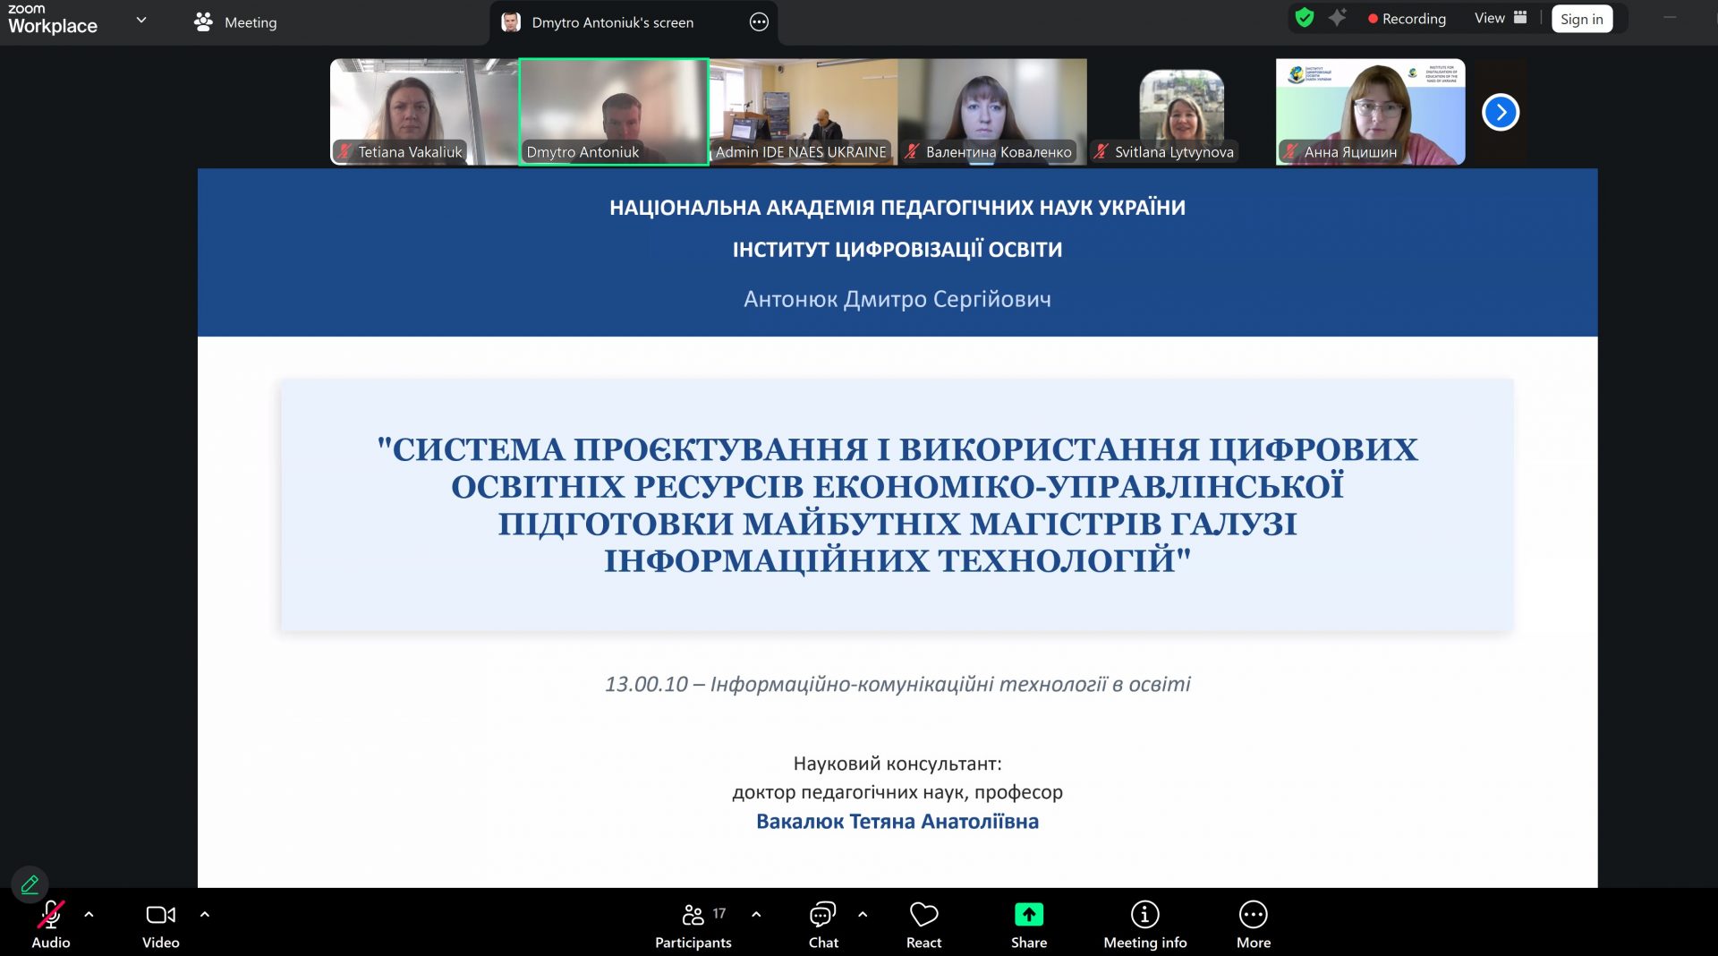Toggle the Video camera on or off
The image size is (1718, 956).
(x=160, y=925)
